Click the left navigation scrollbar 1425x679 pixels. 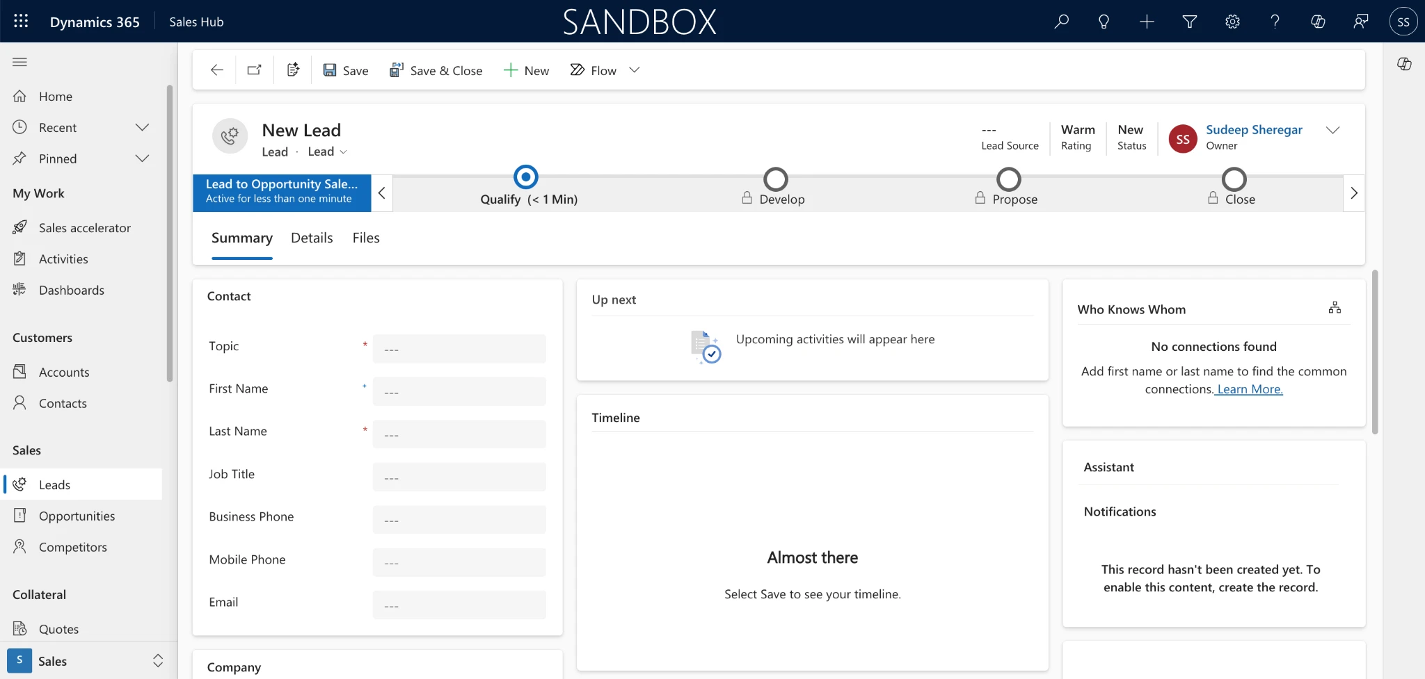[x=169, y=233]
